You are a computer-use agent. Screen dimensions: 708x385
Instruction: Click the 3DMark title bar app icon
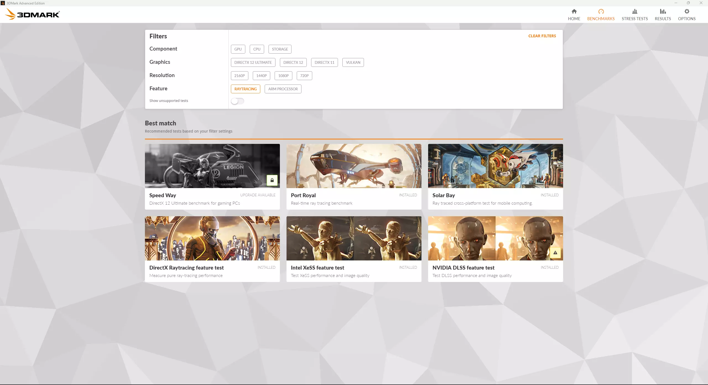[3, 3]
